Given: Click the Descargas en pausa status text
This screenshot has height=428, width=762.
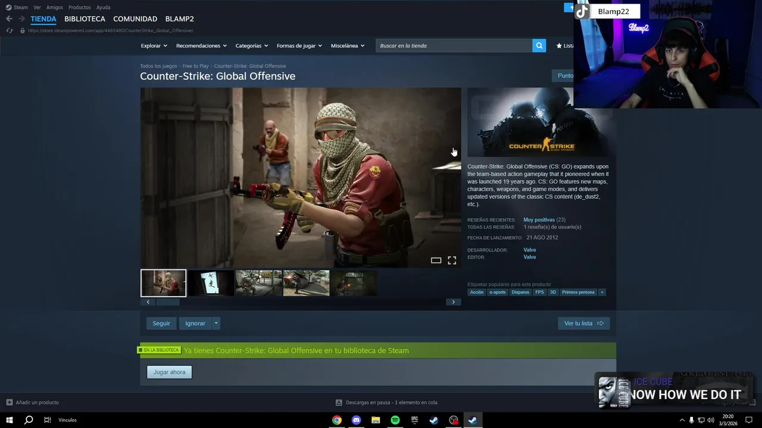Looking at the screenshot, I should coord(392,402).
